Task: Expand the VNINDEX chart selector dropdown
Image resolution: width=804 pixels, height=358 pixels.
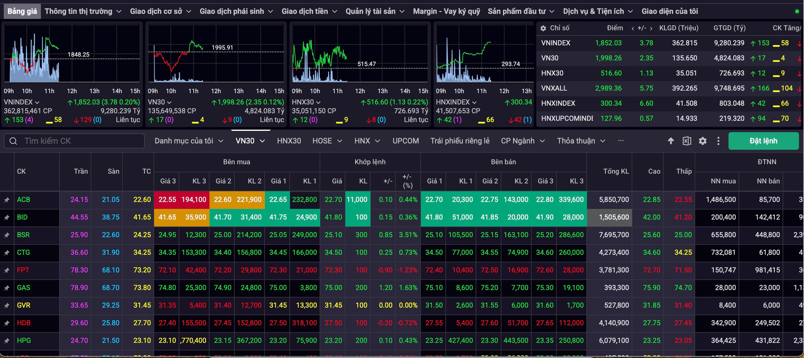Action: tap(37, 102)
